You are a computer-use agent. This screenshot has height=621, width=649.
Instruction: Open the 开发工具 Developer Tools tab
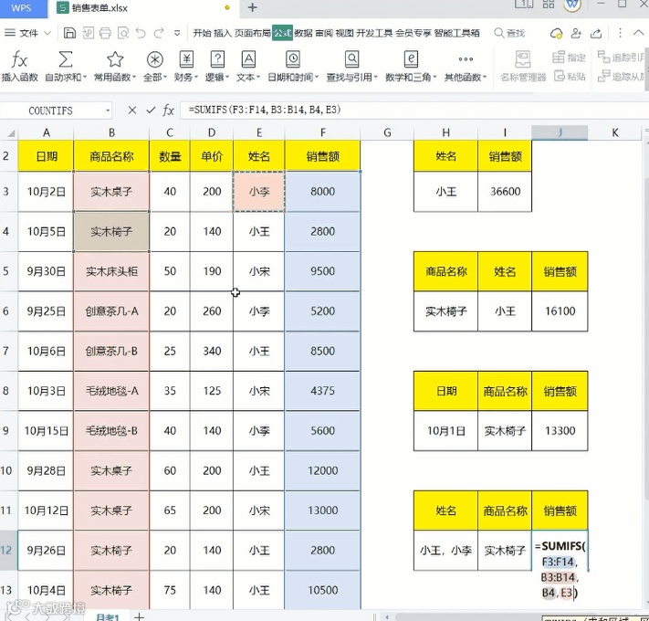(374, 33)
